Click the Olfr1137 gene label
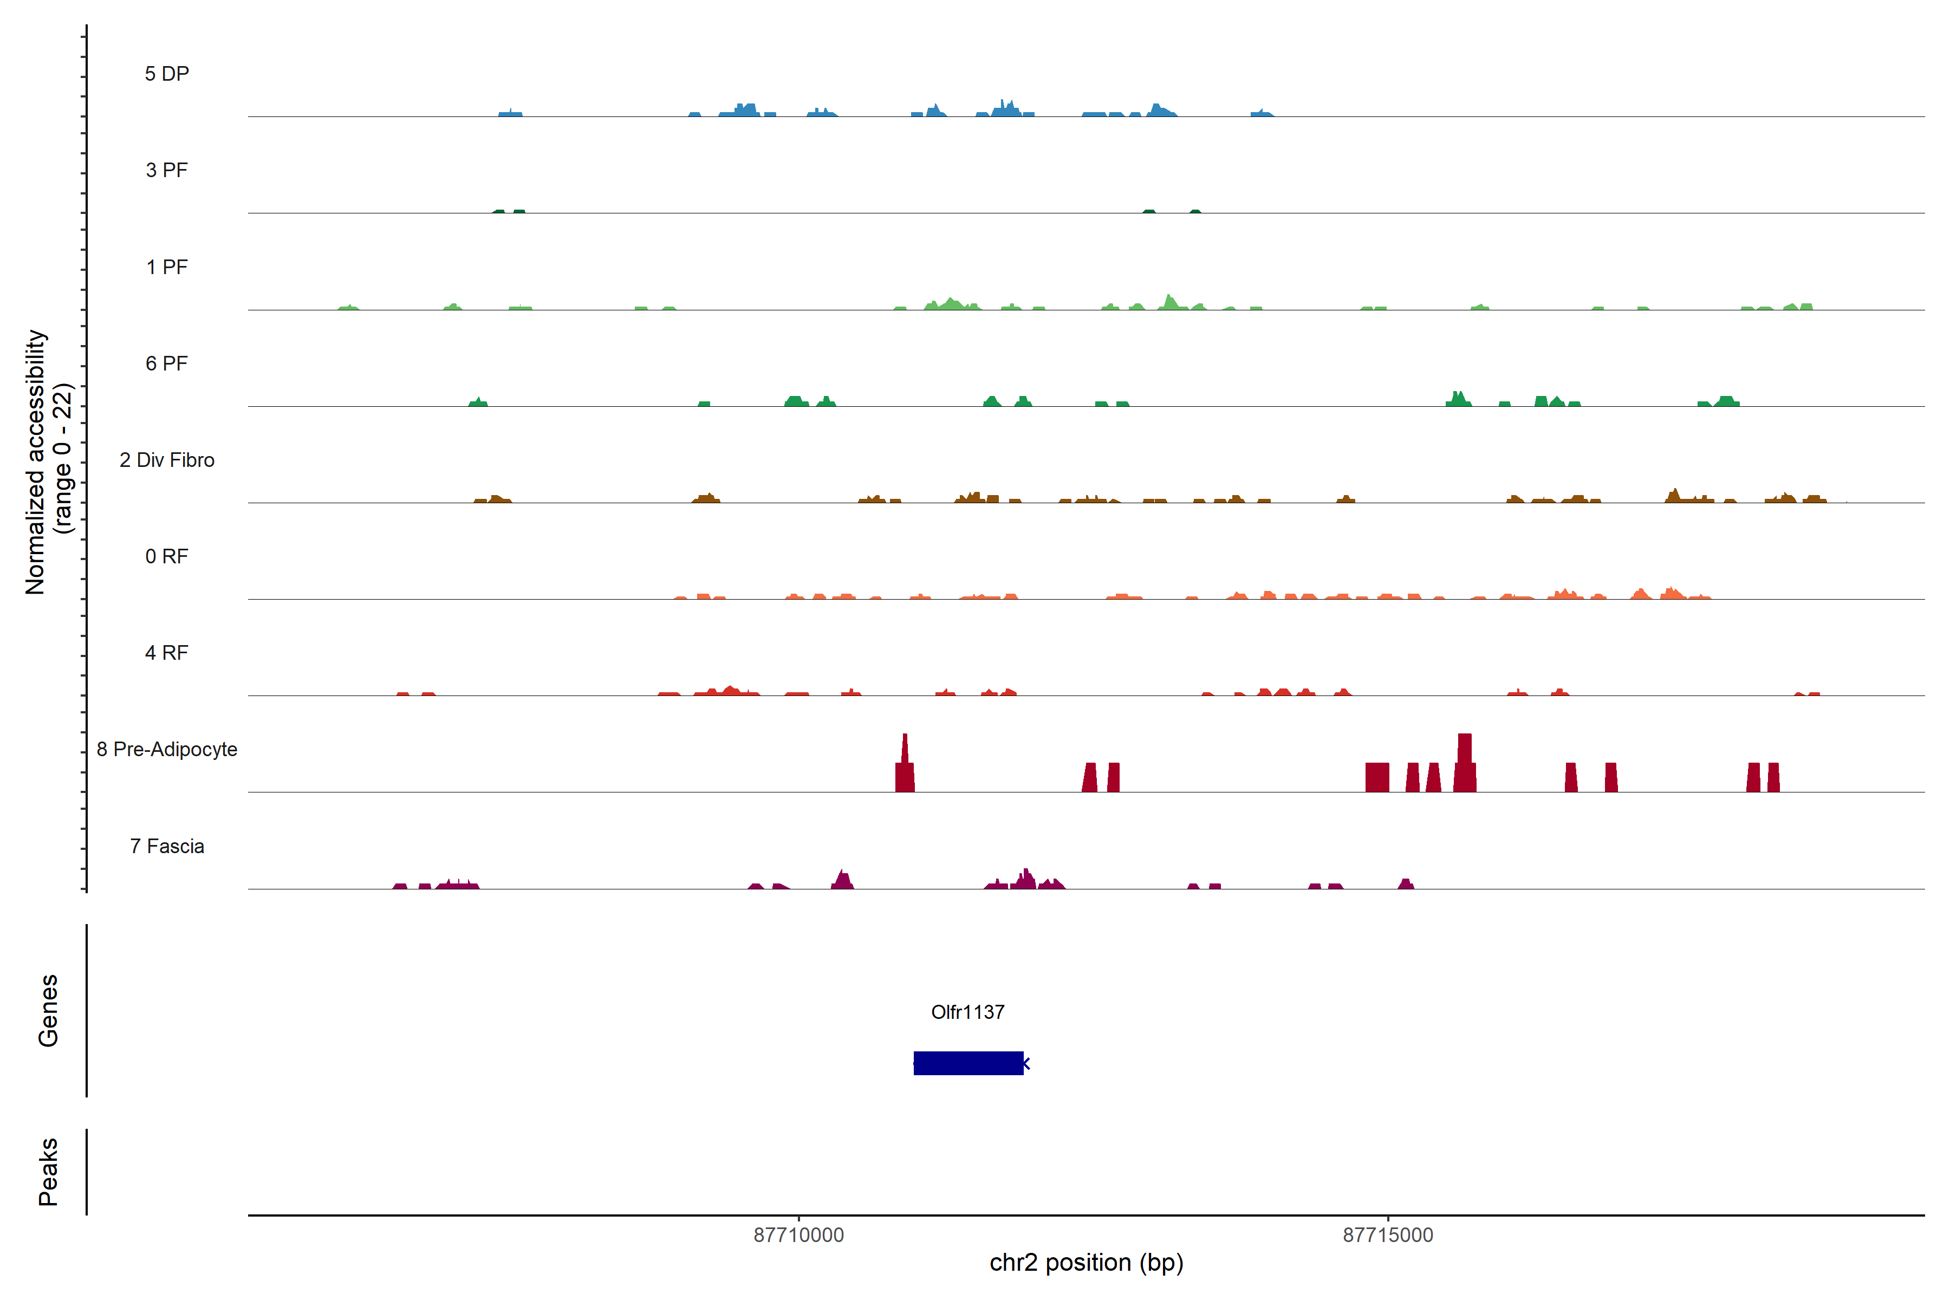Image resolution: width=1950 pixels, height=1300 pixels. (967, 1011)
